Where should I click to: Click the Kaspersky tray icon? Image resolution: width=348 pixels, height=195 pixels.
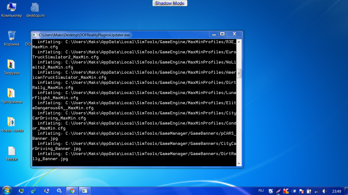(x=286, y=191)
